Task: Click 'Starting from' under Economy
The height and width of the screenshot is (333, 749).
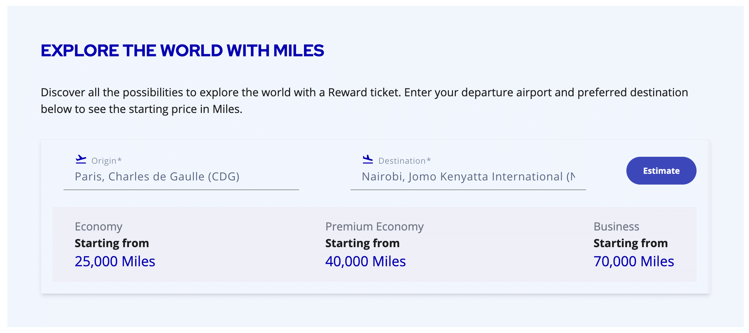Action: (112, 243)
